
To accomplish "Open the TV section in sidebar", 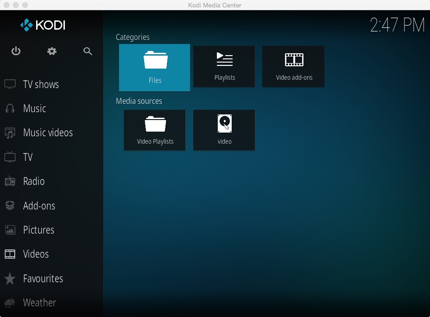I will coord(28,157).
